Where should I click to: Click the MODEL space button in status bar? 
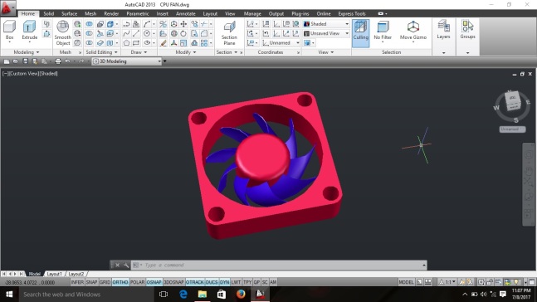click(x=406, y=282)
